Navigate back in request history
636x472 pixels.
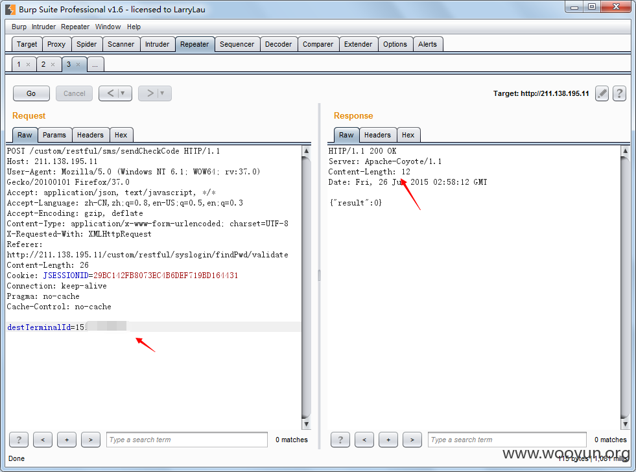(x=110, y=93)
